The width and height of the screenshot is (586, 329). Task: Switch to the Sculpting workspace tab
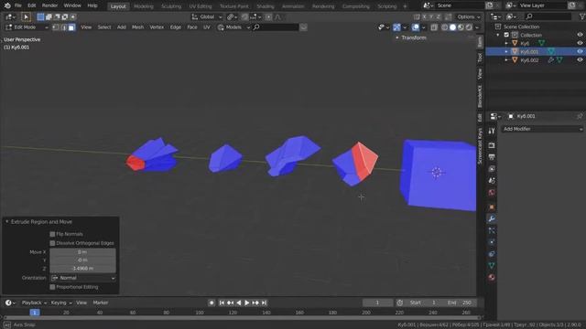coord(171,6)
